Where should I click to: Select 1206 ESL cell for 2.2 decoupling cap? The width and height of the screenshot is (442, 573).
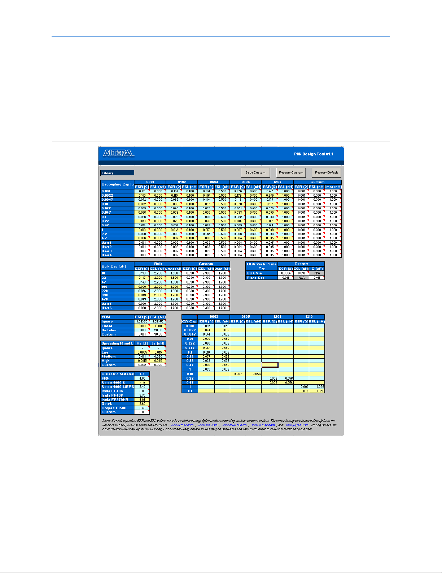click(285, 234)
